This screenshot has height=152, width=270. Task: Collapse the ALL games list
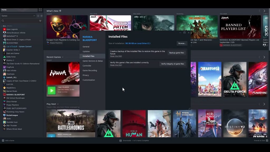(2, 26)
